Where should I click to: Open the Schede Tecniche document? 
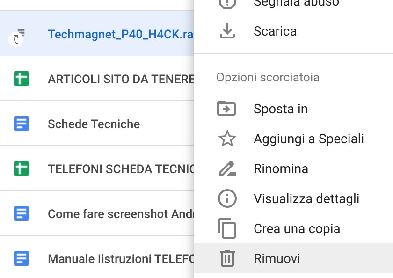coord(94,124)
